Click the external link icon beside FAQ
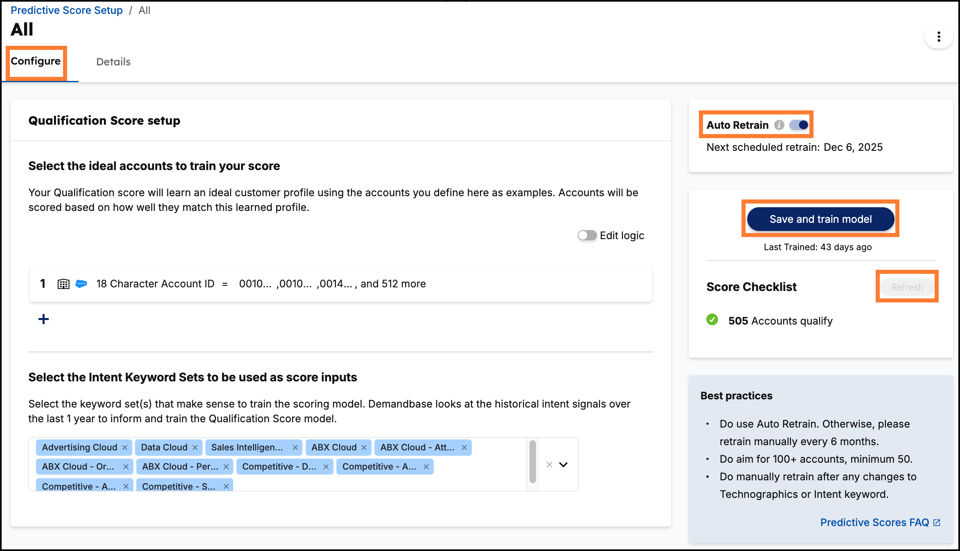 pyautogui.click(x=937, y=522)
